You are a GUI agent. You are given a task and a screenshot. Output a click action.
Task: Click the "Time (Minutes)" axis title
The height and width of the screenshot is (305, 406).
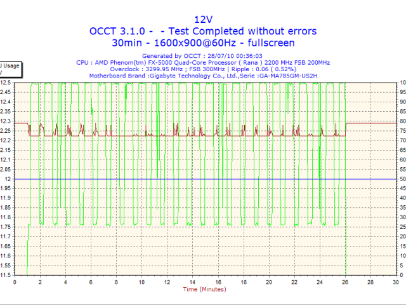204,289
